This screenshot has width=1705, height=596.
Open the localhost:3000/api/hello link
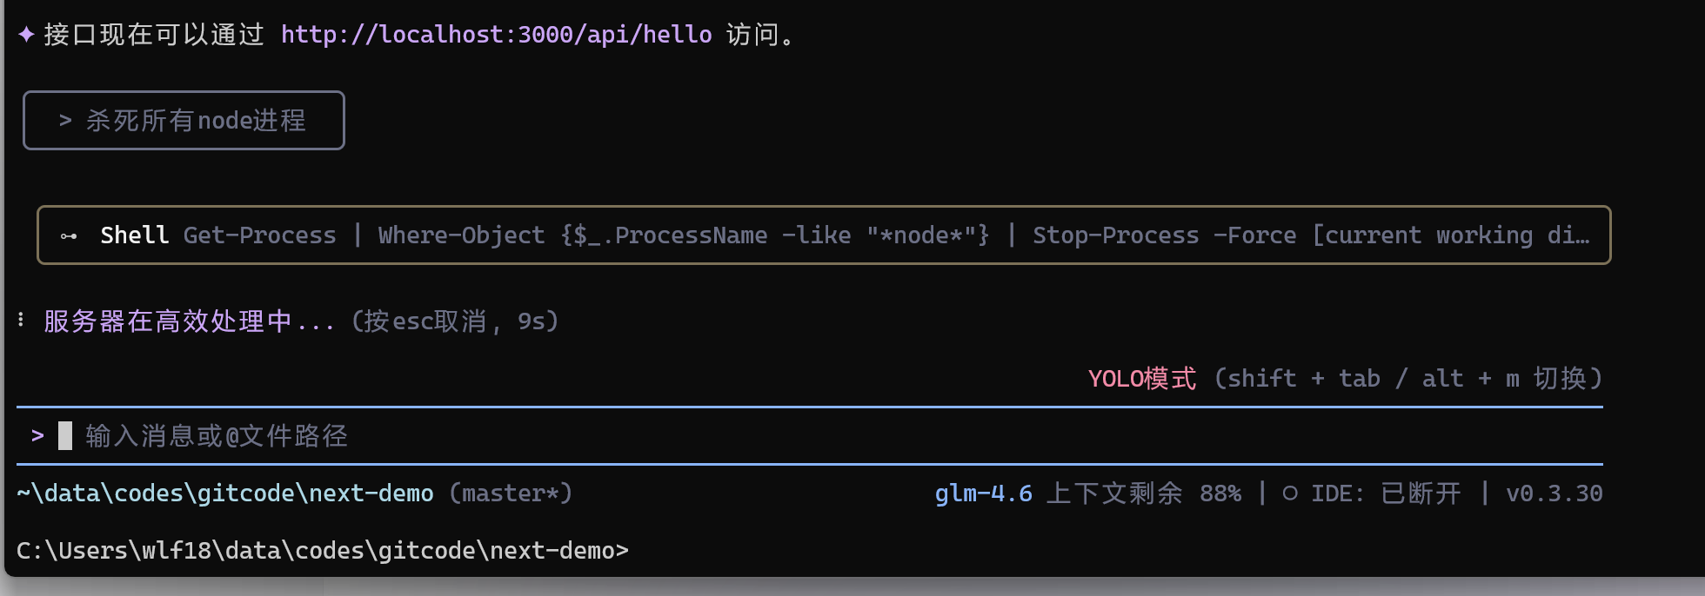click(496, 35)
